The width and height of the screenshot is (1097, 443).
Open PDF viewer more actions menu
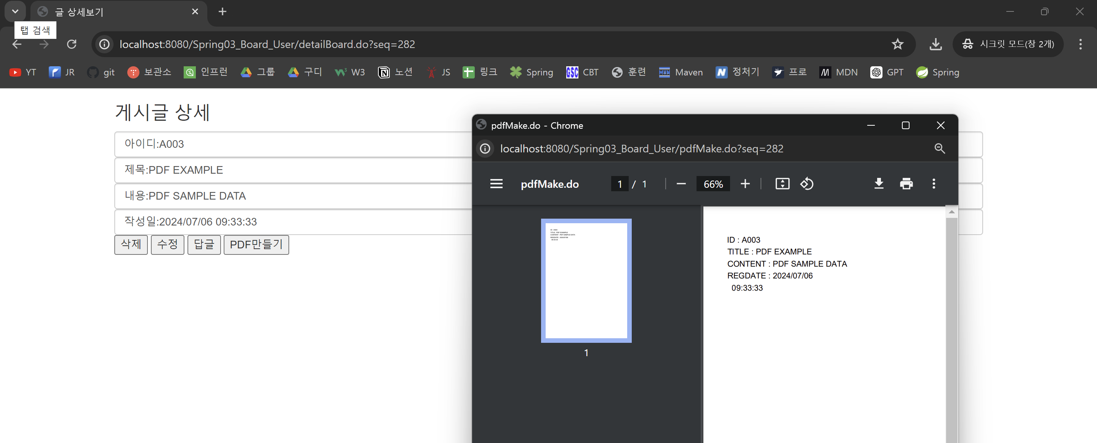click(934, 184)
